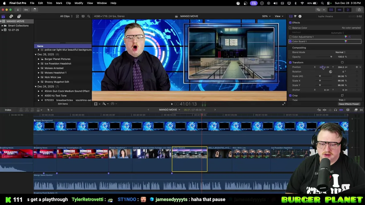Open the viewer View dropdown
365x205 pixels.
coord(279,16)
